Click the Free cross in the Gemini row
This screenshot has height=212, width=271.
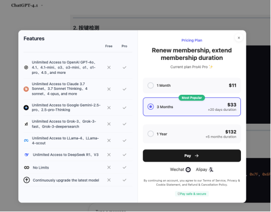pyautogui.click(x=109, y=108)
